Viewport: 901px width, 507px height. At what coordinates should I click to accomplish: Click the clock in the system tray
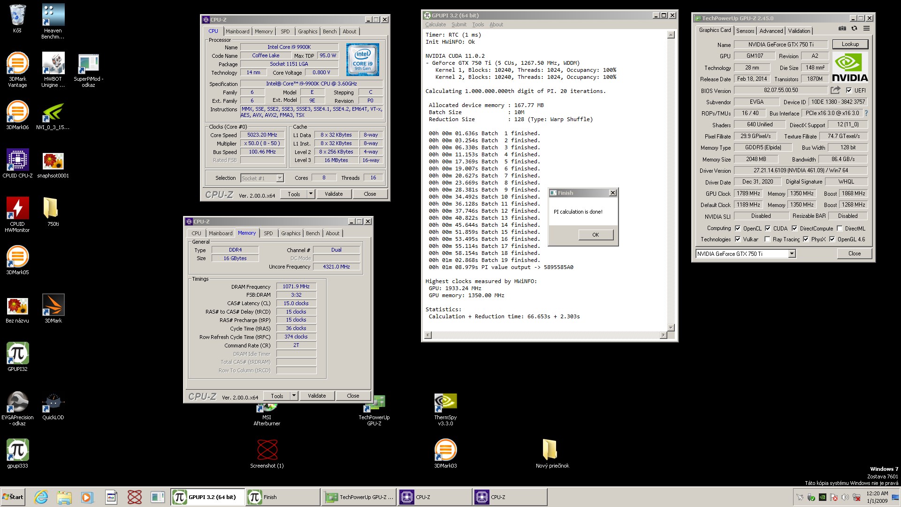(877, 497)
